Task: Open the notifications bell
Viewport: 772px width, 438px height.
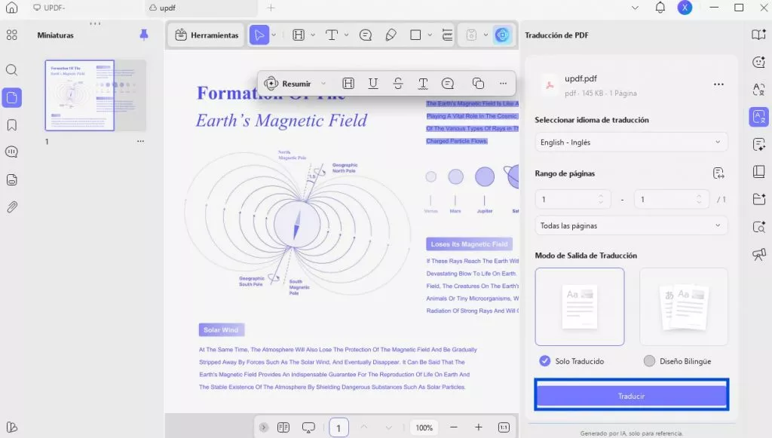Action: [x=660, y=8]
